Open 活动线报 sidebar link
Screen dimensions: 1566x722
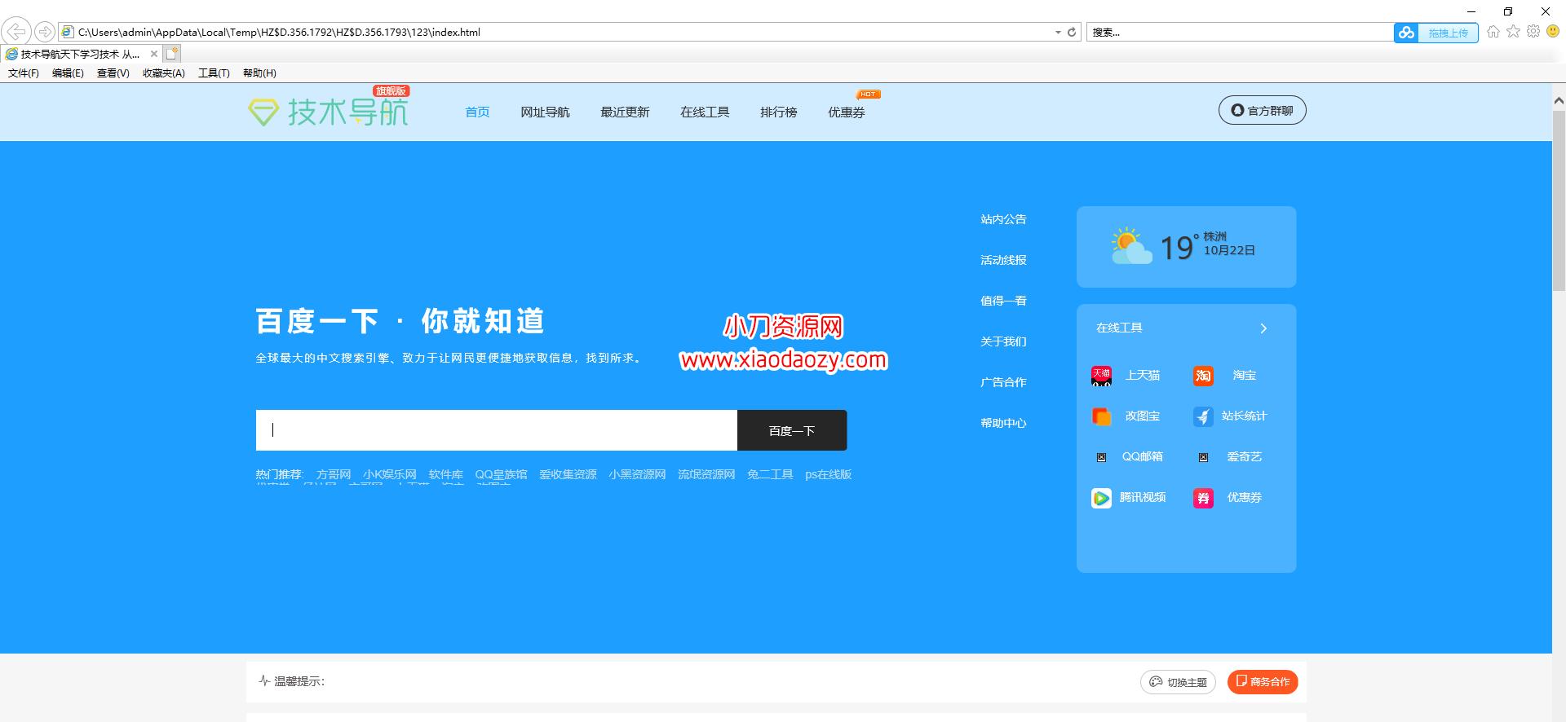click(x=1003, y=260)
